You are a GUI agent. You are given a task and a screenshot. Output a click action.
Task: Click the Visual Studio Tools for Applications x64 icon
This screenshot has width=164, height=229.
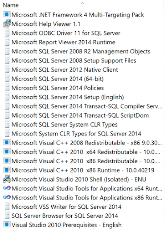pyautogui.click(x=7, y=188)
